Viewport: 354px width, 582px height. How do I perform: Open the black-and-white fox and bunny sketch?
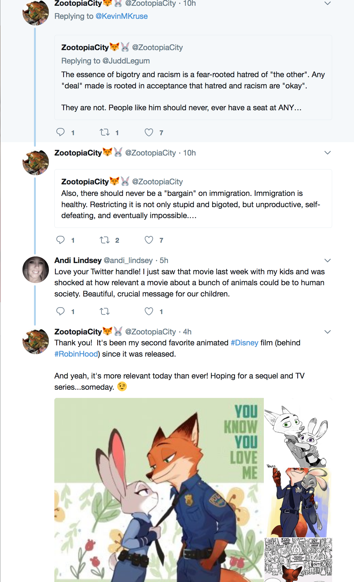point(298,433)
